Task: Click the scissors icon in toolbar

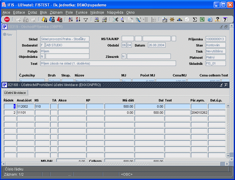Action: (115, 19)
